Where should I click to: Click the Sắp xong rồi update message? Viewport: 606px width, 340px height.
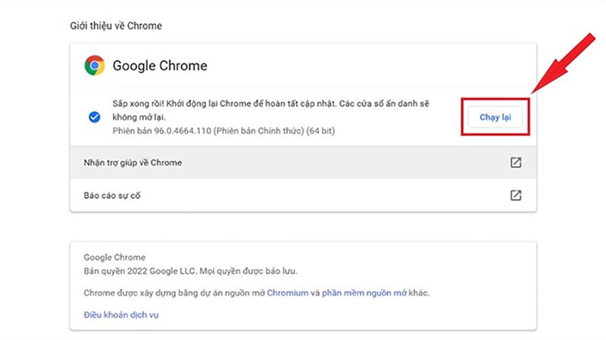270,110
